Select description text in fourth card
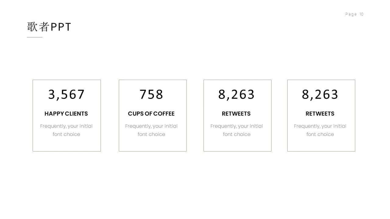 click(320, 130)
